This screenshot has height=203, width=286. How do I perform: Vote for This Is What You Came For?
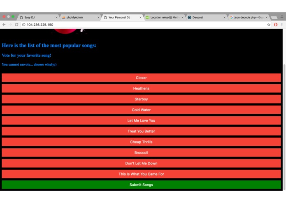coord(141,174)
